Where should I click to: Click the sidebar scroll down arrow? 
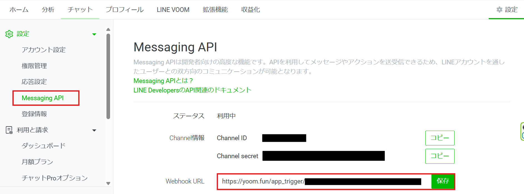tap(108, 183)
